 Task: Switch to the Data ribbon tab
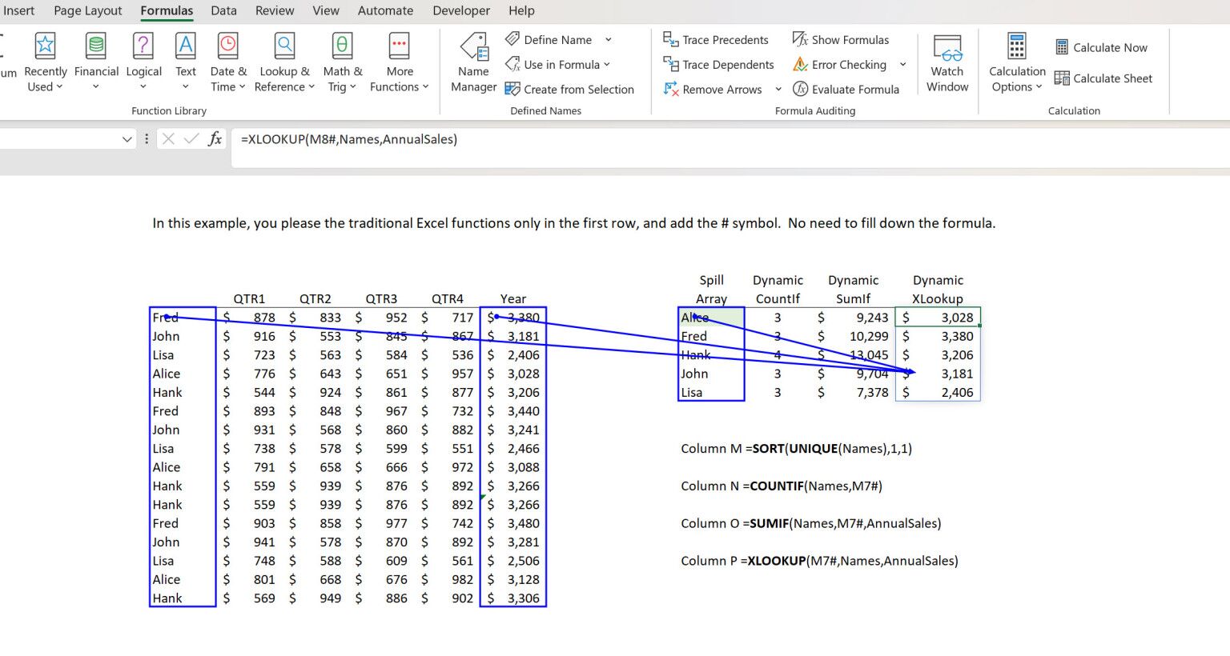[x=223, y=10]
